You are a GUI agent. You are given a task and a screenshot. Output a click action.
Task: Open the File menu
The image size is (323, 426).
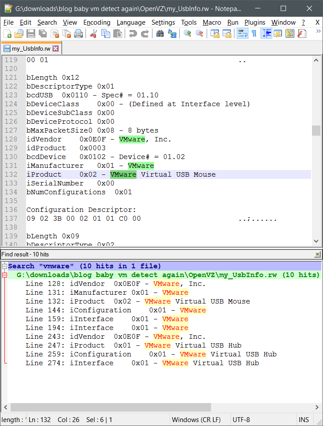8,22
